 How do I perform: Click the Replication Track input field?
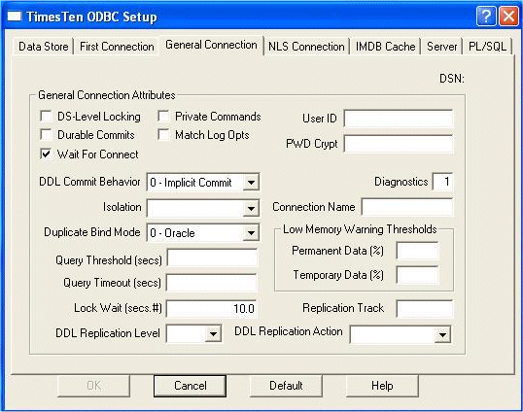425,308
